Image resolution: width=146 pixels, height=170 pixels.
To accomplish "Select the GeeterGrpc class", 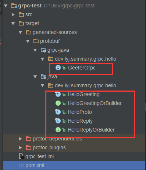I will tap(82, 68).
